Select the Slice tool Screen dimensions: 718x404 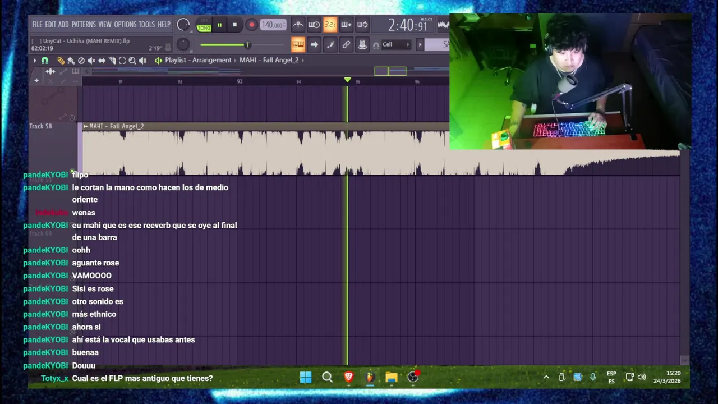112,60
